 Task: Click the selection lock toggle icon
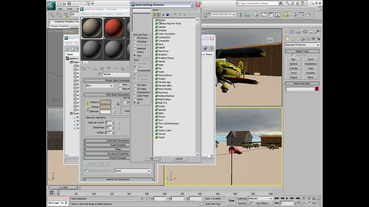[142, 198]
